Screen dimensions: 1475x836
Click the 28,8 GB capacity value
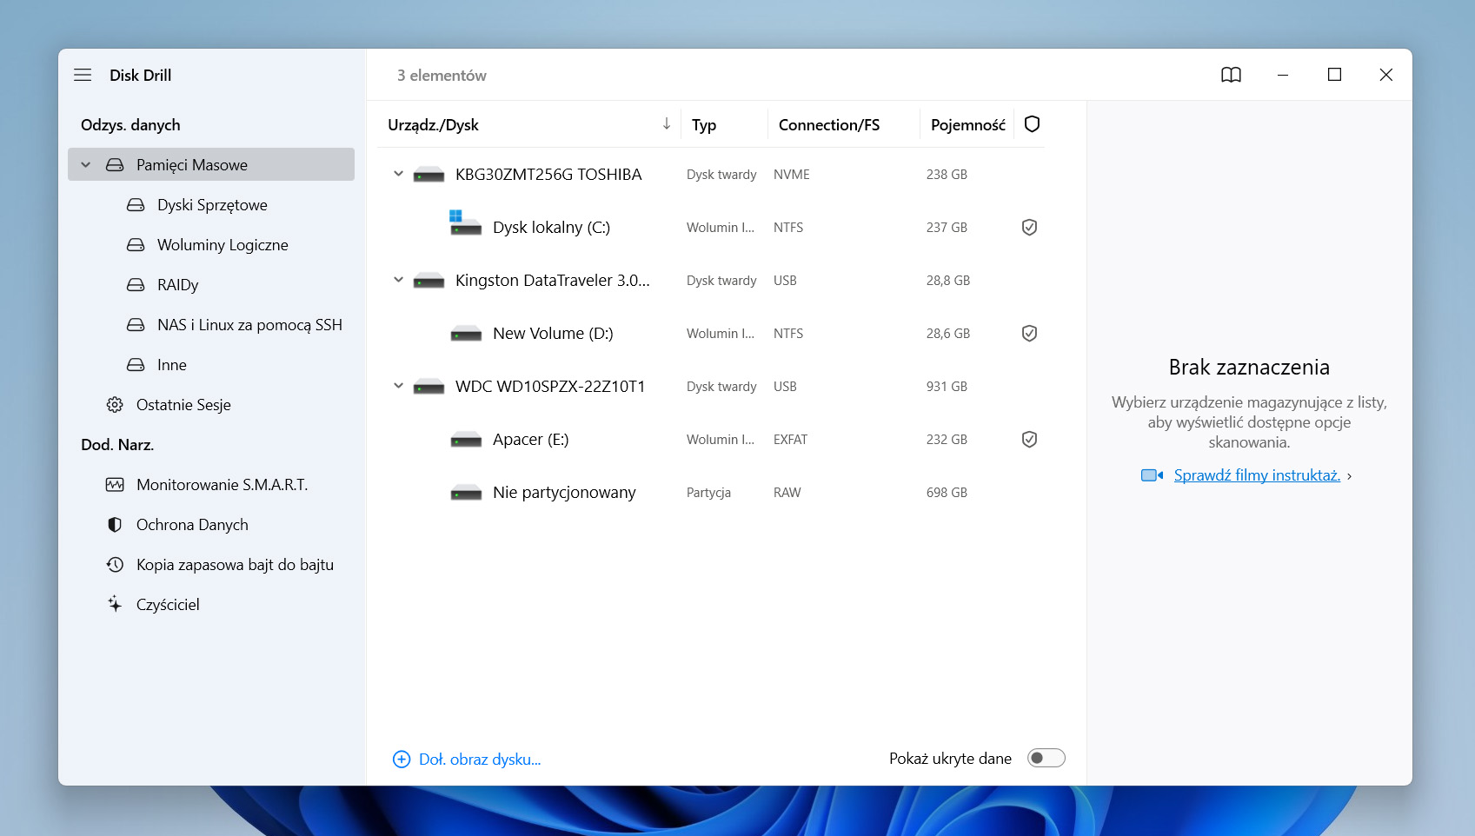(x=947, y=281)
